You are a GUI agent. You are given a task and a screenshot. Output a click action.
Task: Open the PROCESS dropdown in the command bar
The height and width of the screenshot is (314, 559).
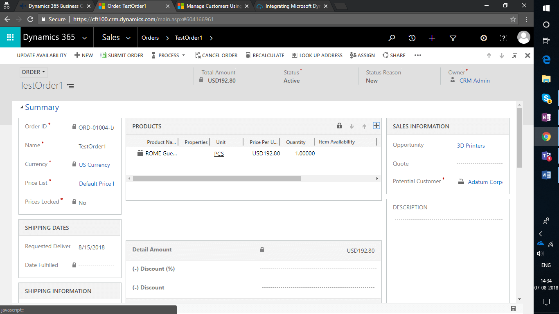click(169, 55)
